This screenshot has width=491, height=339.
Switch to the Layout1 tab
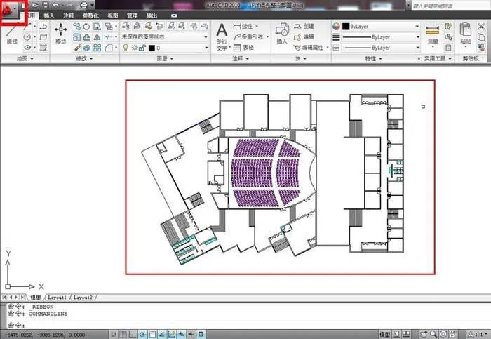57,298
